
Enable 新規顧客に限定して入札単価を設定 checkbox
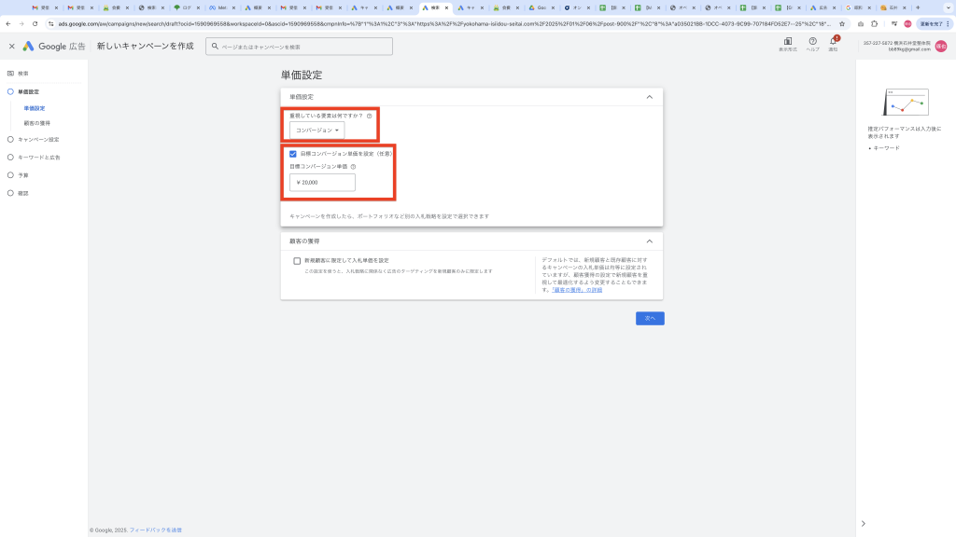(x=297, y=261)
